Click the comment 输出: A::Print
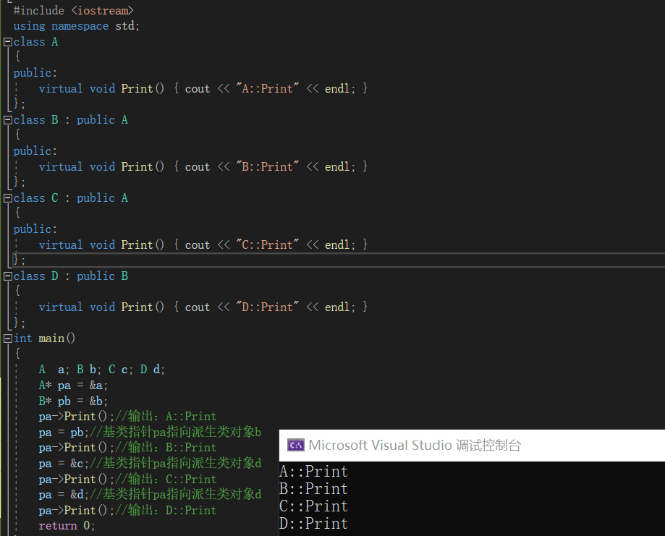Viewport: 665px width, 536px height. point(166,417)
